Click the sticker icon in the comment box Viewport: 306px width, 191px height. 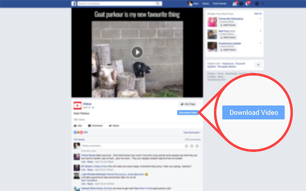coord(197,146)
